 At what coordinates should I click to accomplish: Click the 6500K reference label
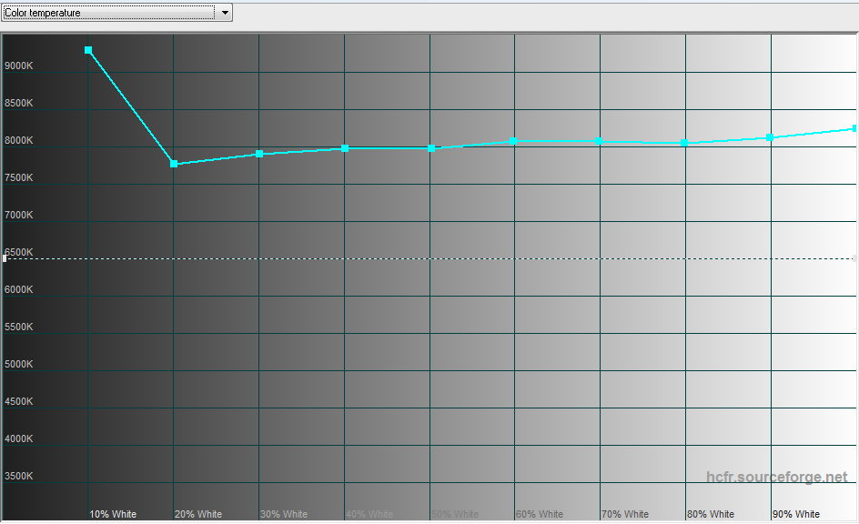(18, 252)
